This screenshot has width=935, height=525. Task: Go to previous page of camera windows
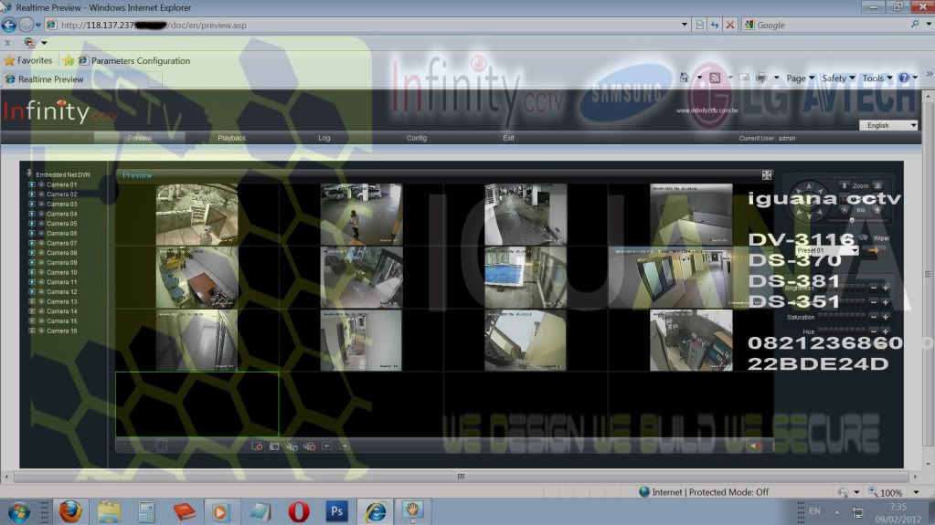[327, 446]
